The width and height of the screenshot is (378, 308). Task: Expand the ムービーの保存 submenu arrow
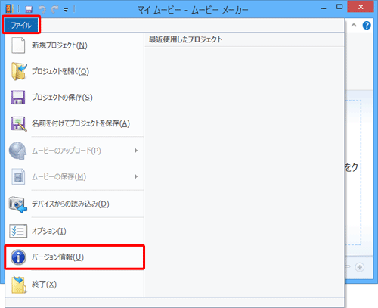[136, 176]
